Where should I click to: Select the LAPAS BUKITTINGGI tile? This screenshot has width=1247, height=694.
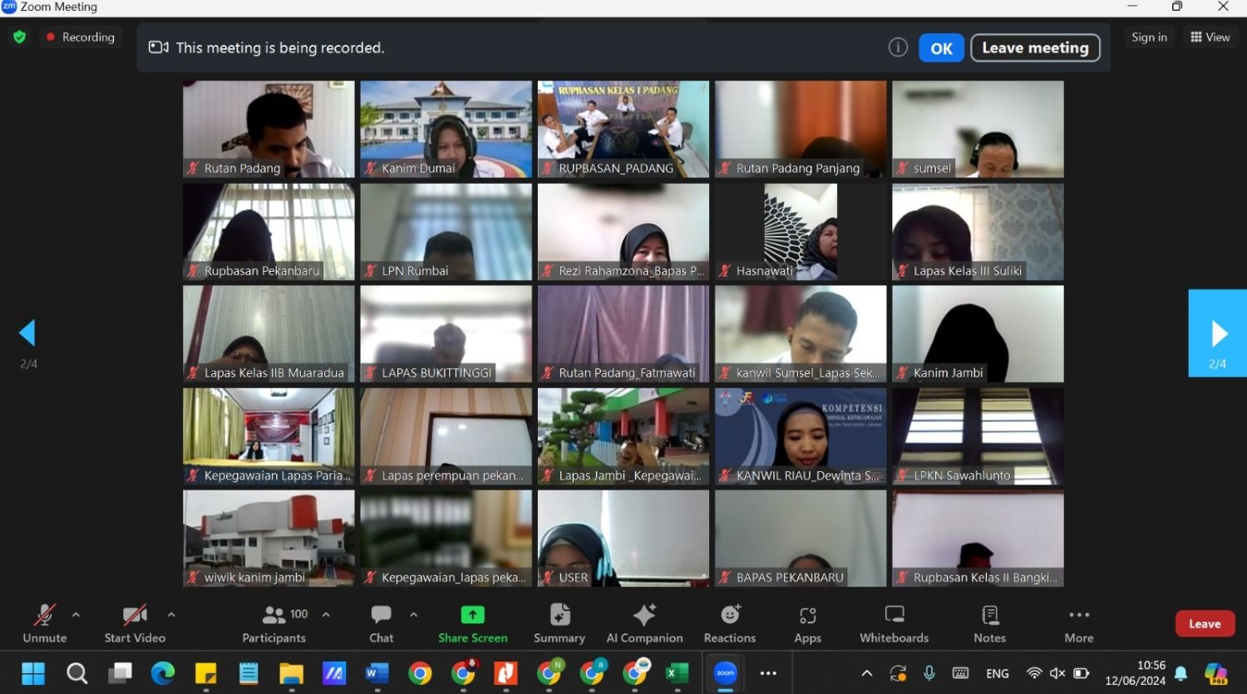[x=446, y=334]
